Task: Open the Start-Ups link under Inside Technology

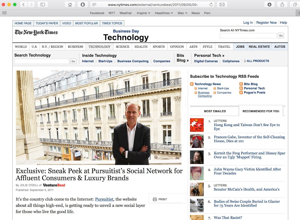Action: [x=105, y=61]
